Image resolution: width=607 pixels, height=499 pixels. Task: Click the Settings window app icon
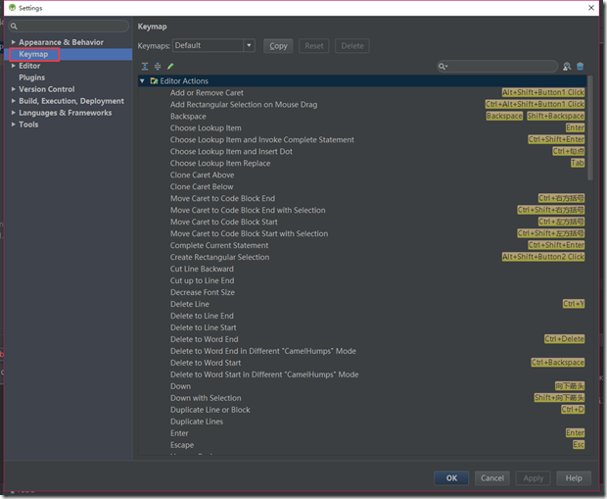point(12,8)
